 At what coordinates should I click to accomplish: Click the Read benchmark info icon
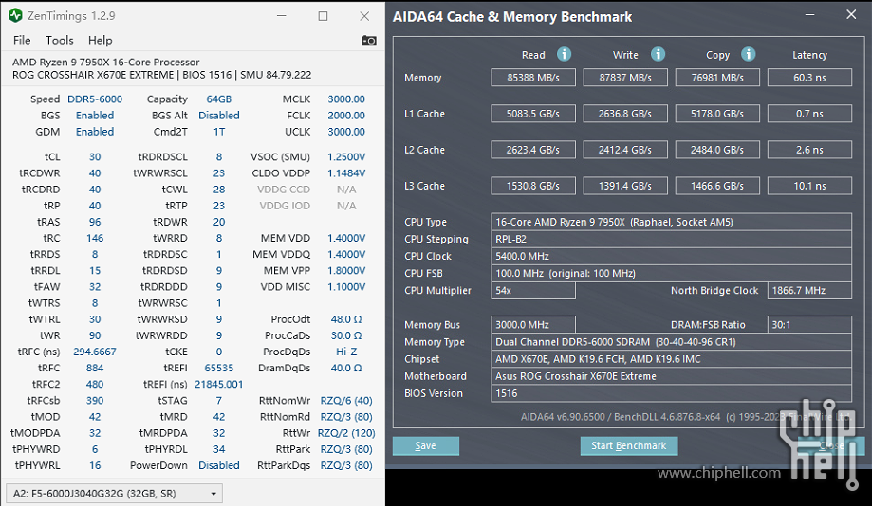pyautogui.click(x=564, y=54)
